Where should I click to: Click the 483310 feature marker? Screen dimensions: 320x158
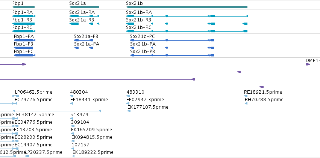click(128, 96)
